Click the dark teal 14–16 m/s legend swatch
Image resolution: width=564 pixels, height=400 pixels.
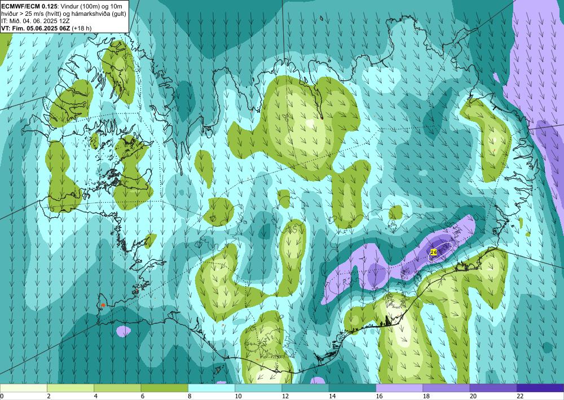tap(352, 388)
